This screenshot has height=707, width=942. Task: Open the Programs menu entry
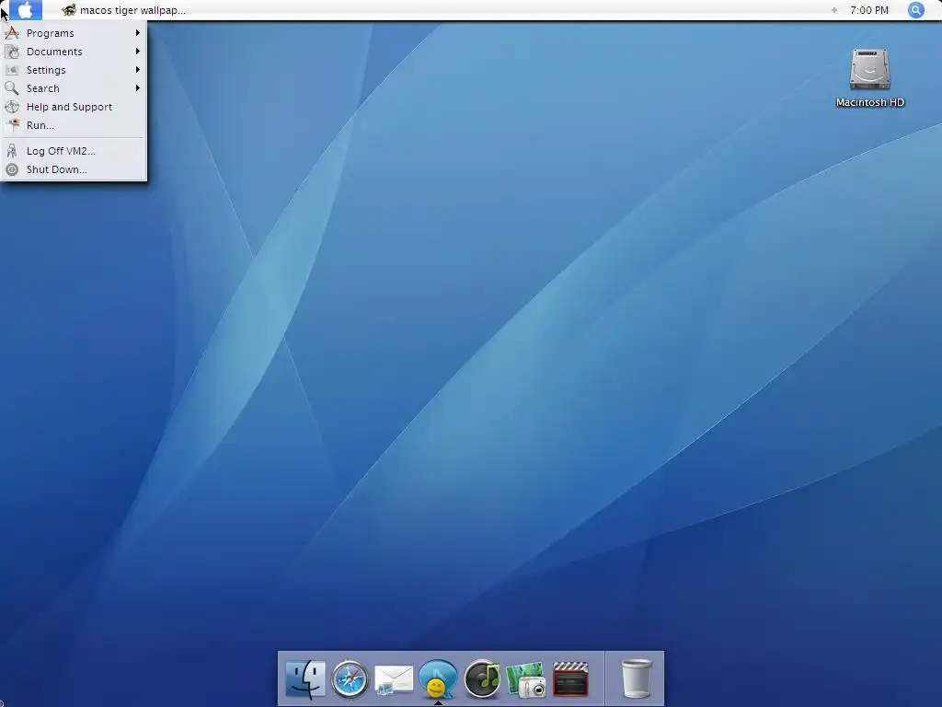coord(74,33)
